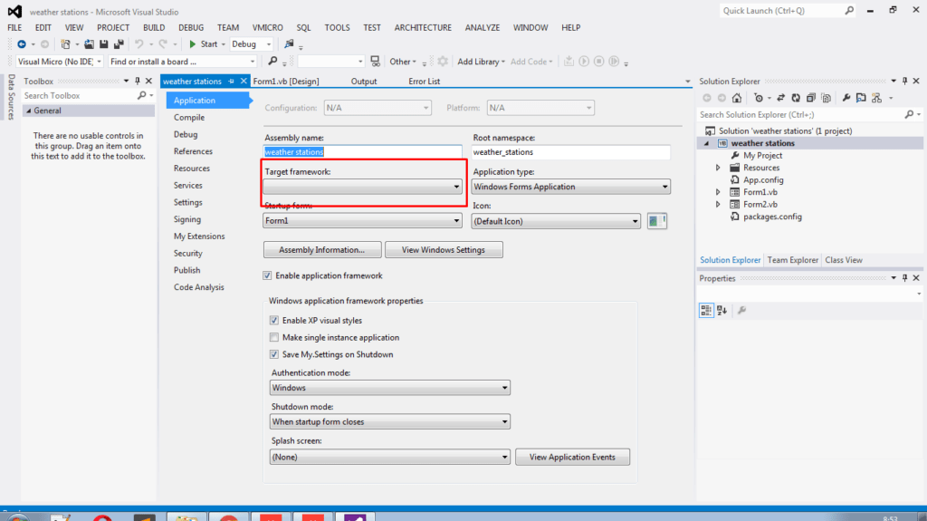Click the New Project toolbar icon
This screenshot has height=521, width=927.
click(x=65, y=44)
